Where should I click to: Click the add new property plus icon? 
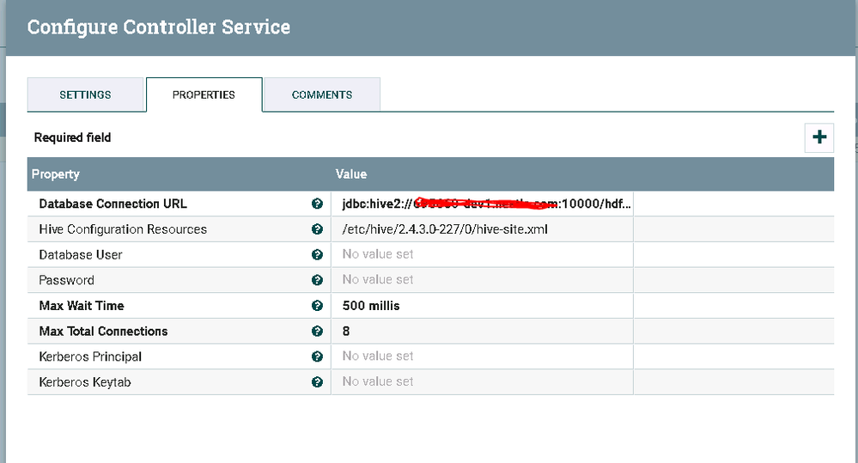coord(818,137)
